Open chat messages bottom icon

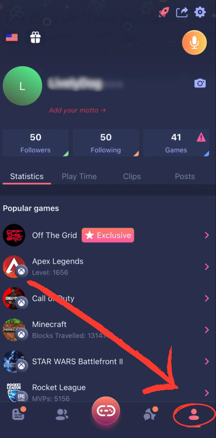pos(151,414)
